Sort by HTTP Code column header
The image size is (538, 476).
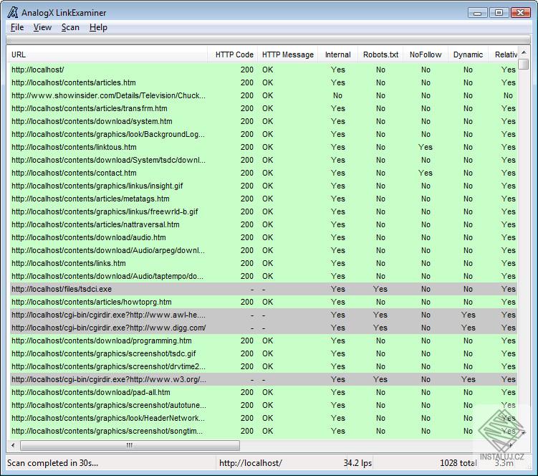(x=232, y=54)
